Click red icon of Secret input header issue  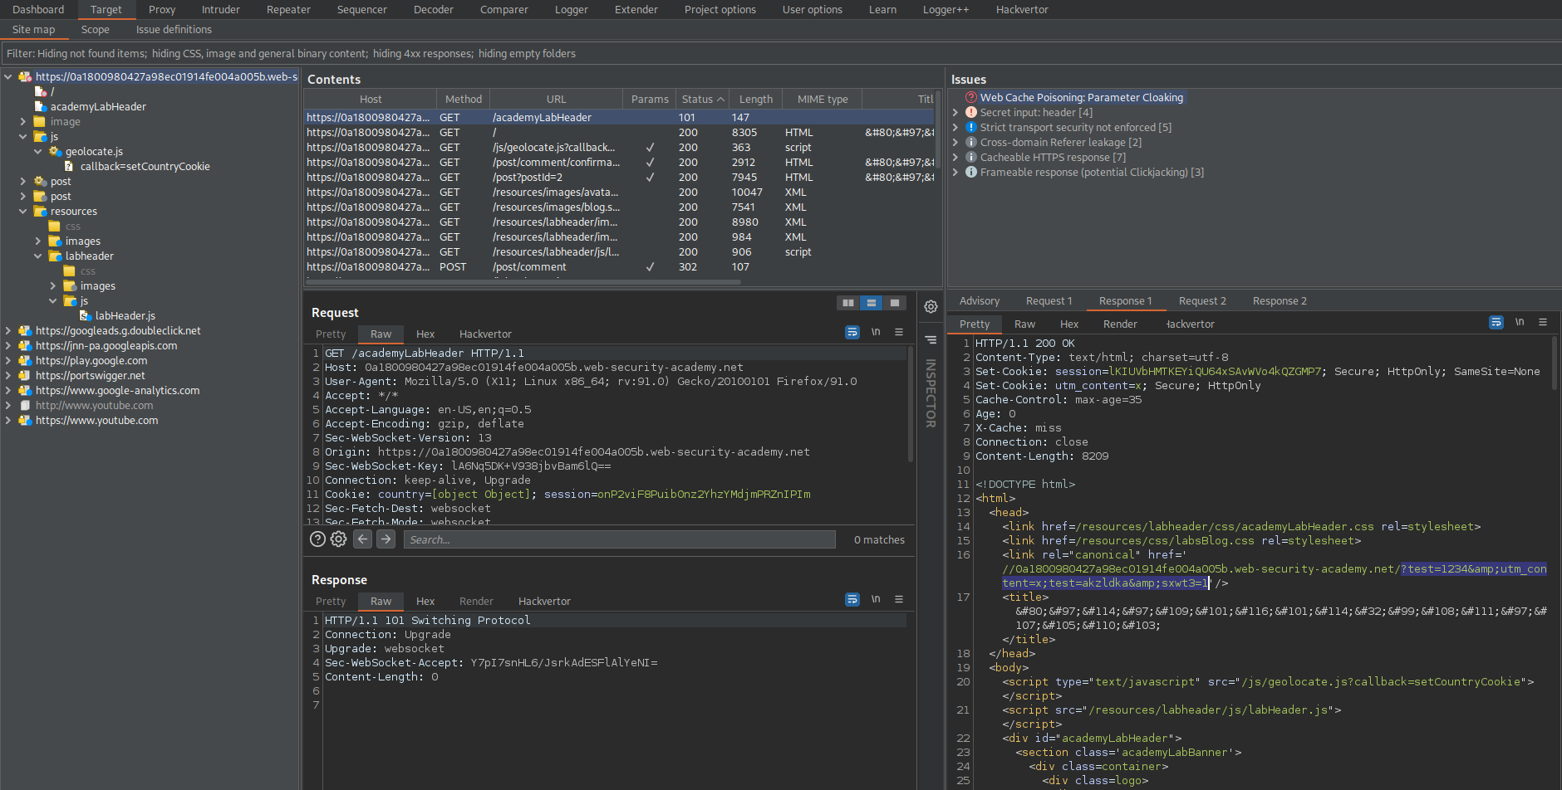(971, 113)
